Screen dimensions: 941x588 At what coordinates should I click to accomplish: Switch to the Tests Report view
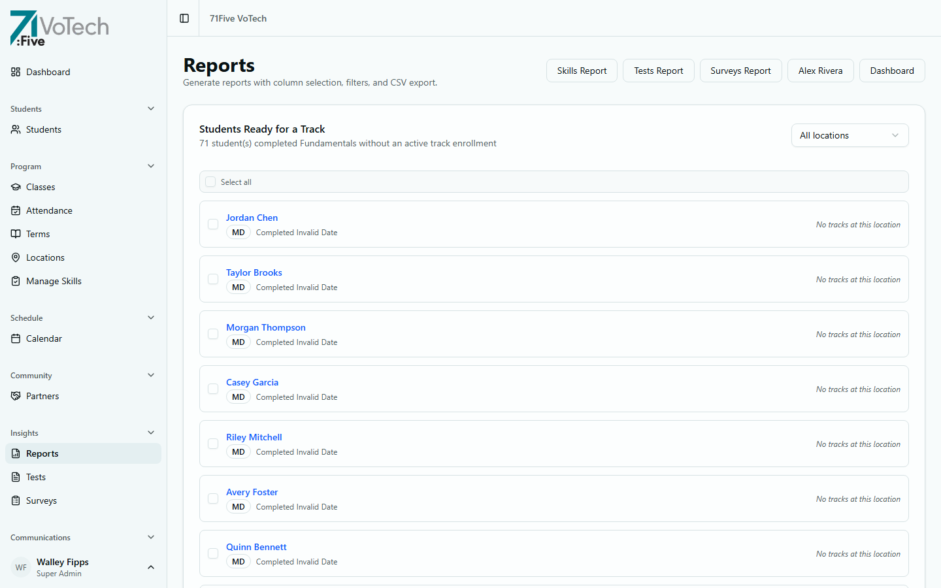658,70
